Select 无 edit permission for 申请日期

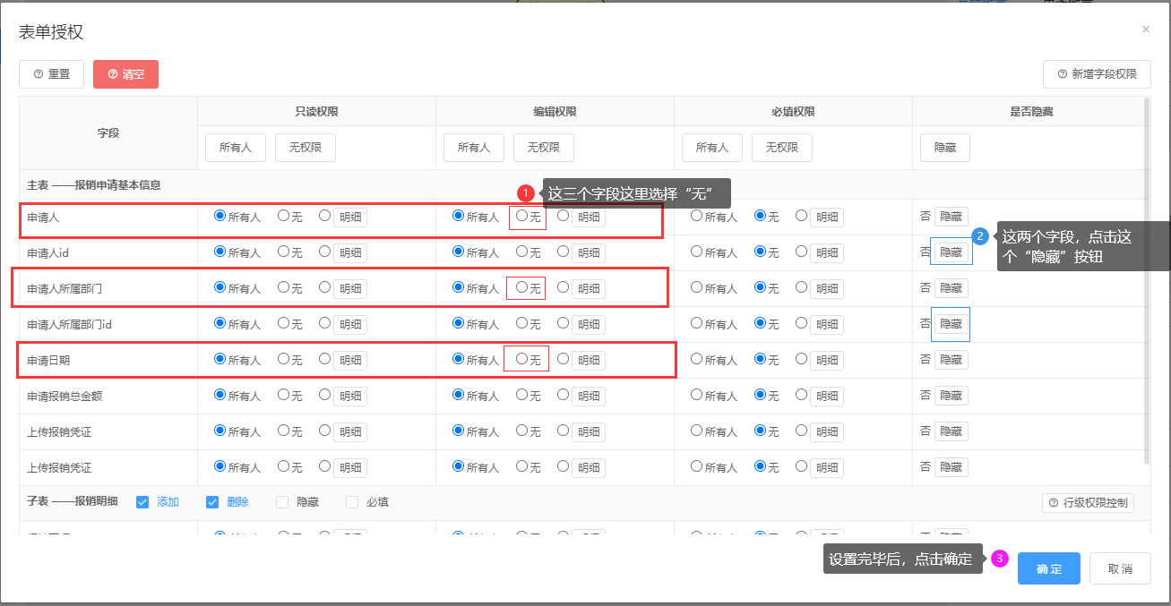click(521, 359)
